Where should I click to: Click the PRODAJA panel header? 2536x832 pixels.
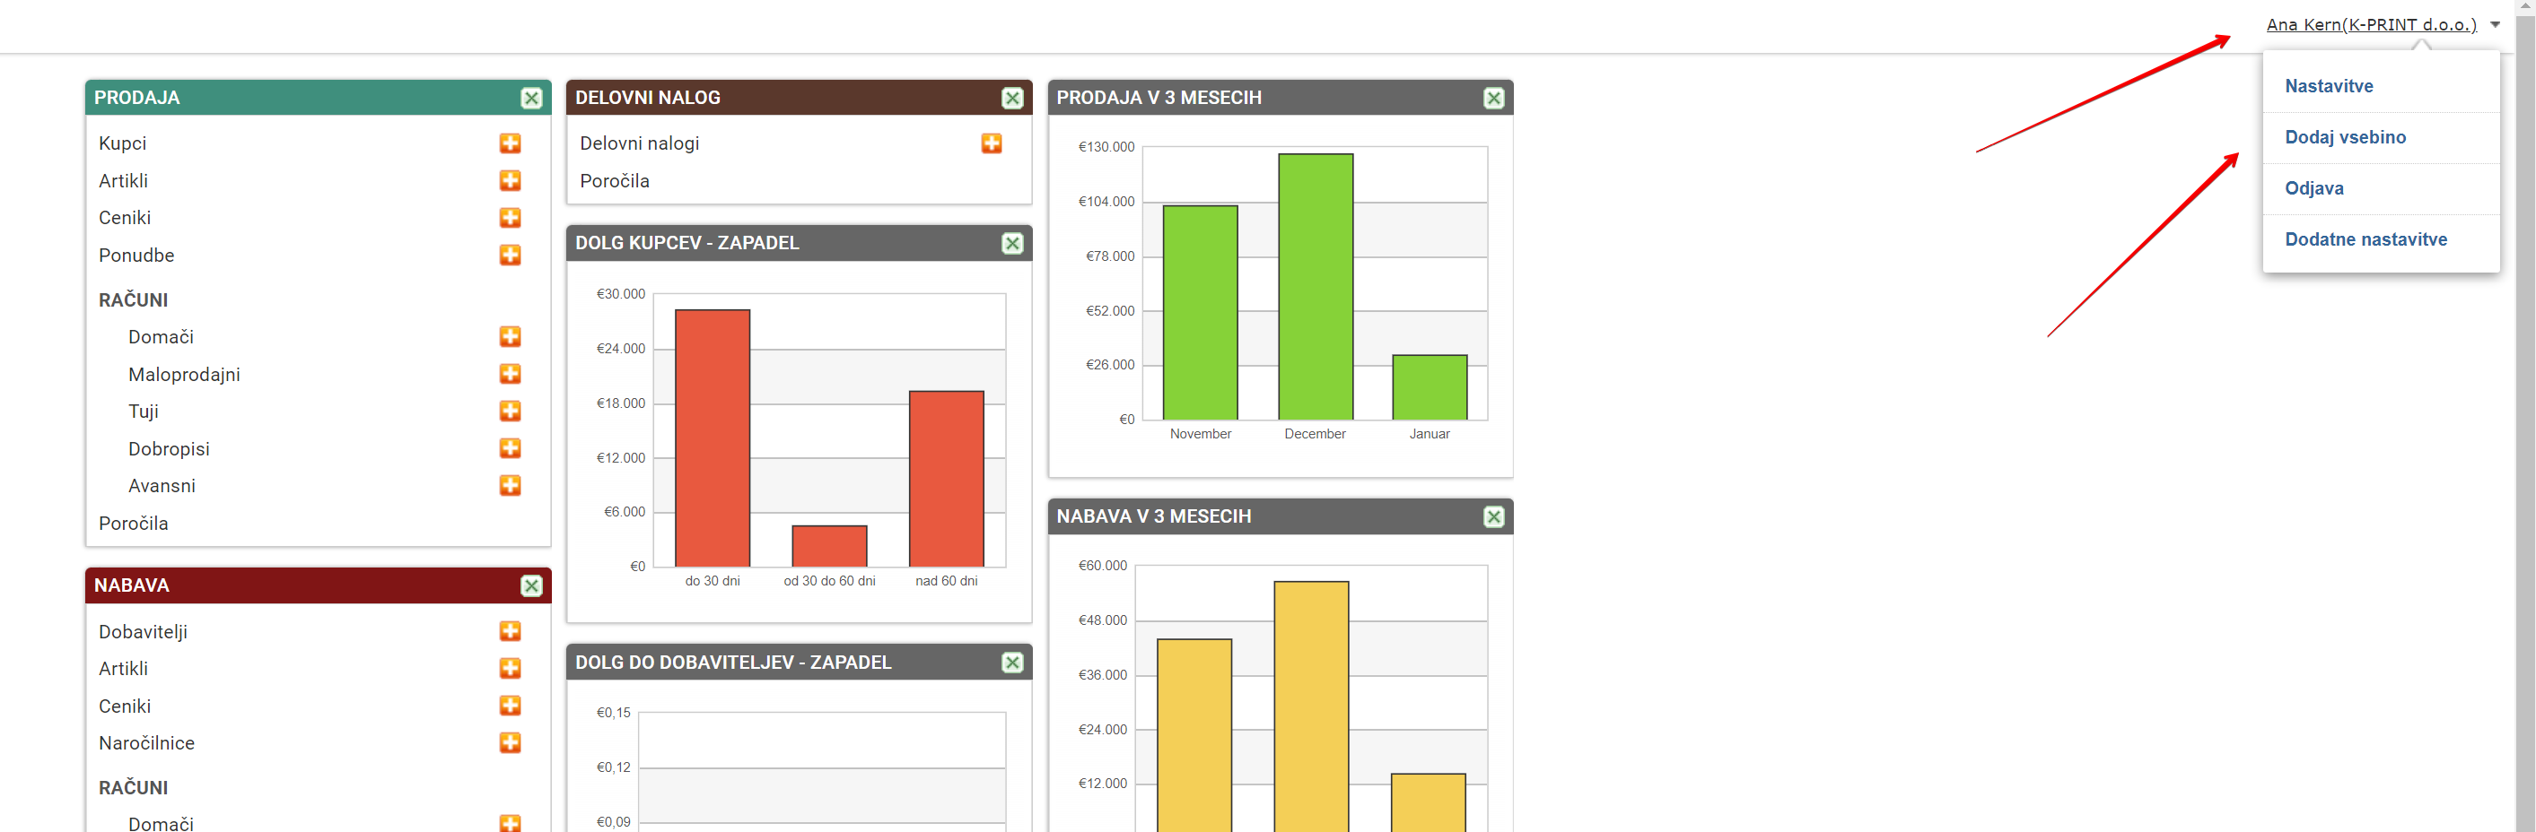[318, 98]
